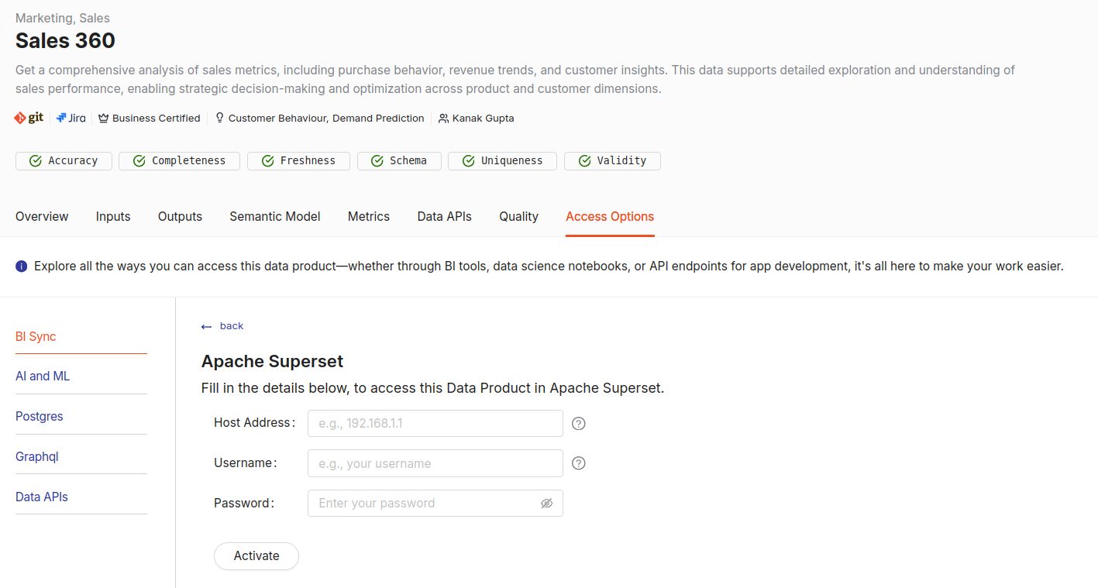This screenshot has height=588, width=1098.
Task: Click the back arrow icon
Action: point(206,327)
